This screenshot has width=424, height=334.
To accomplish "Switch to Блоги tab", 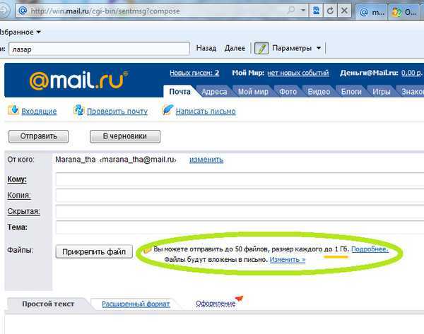I will point(351,92).
